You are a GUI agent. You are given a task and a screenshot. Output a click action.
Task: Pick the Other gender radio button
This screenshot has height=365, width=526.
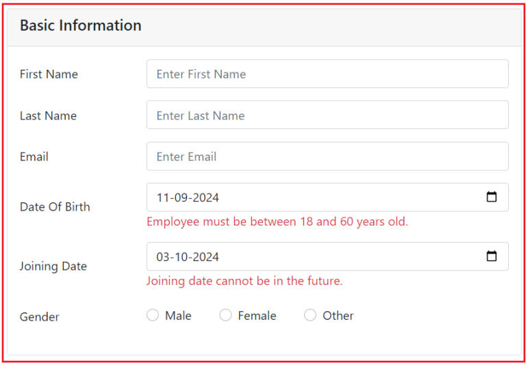click(310, 315)
